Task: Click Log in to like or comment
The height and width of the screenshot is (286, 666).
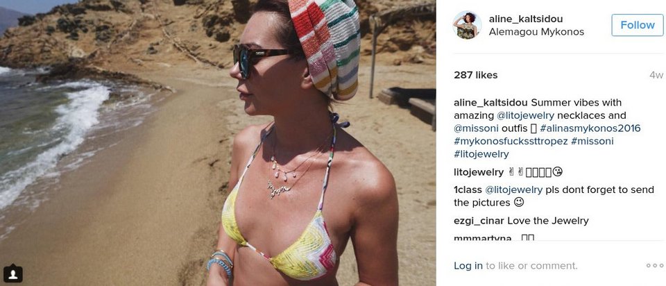Action: (468, 266)
